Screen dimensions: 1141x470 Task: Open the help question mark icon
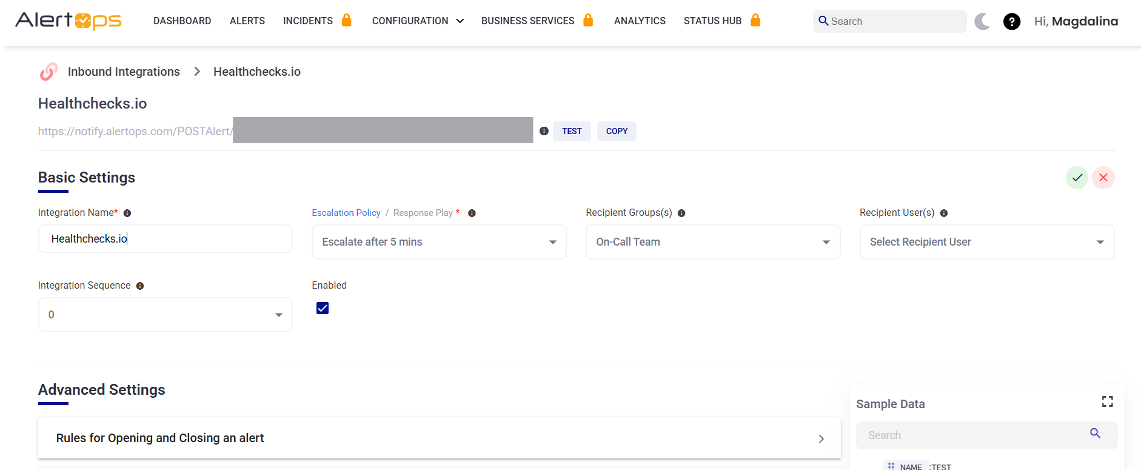pyautogui.click(x=1011, y=22)
